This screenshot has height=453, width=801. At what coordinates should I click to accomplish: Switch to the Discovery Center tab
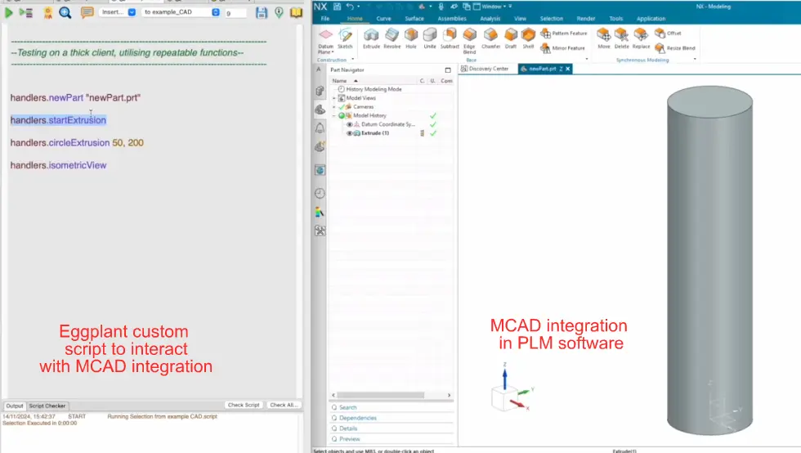(488, 69)
